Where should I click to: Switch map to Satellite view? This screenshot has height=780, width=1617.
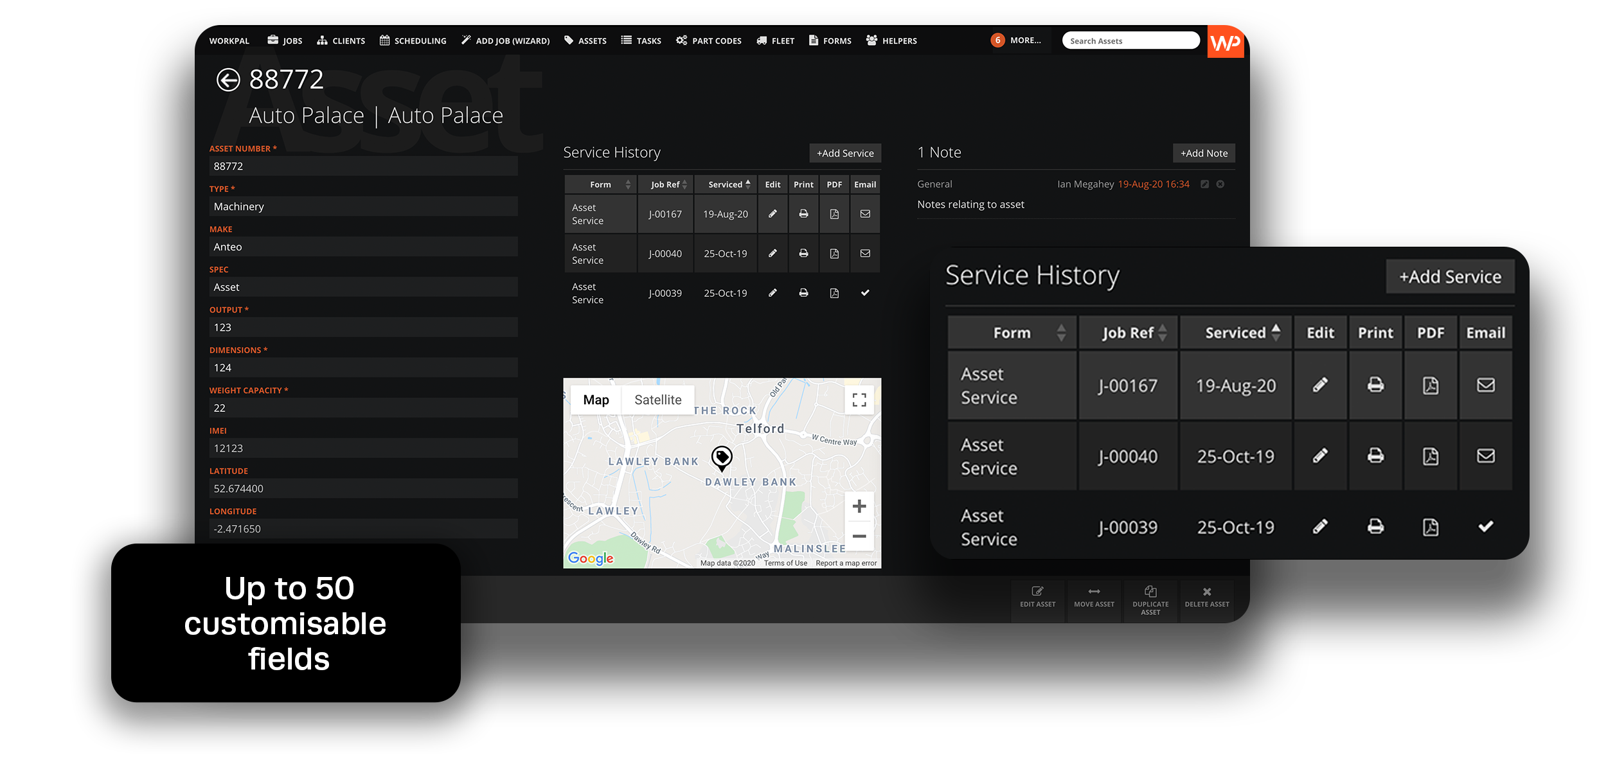[x=657, y=400]
